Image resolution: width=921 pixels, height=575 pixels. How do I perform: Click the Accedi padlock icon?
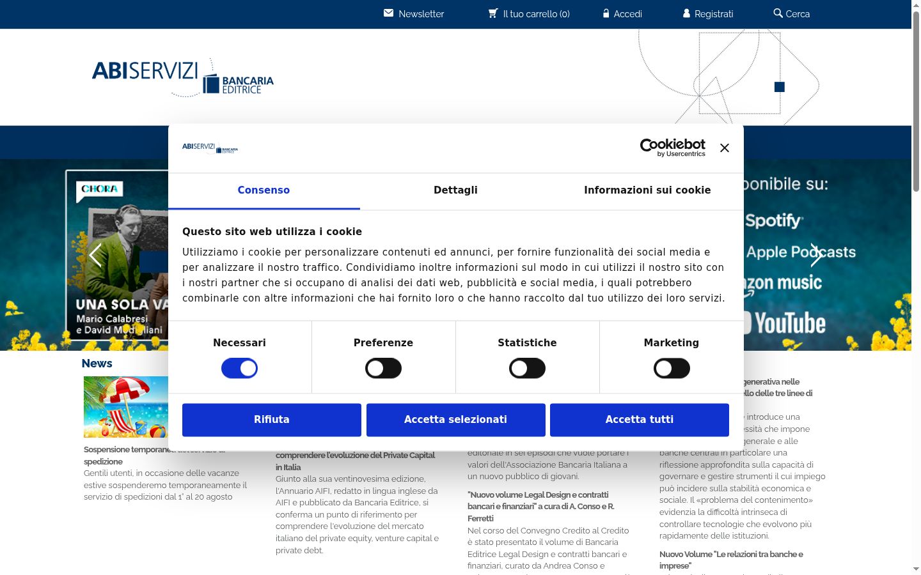click(606, 13)
